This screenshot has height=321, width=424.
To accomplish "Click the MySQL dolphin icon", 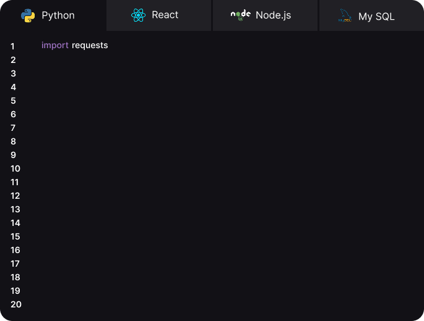I will pyautogui.click(x=345, y=15).
